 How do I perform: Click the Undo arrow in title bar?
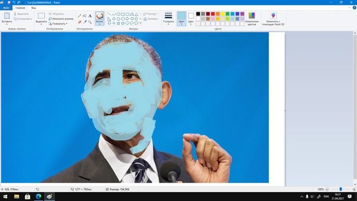tap(14, 2)
